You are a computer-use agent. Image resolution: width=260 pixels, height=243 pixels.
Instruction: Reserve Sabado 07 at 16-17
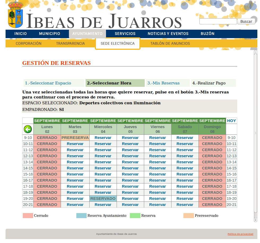pos(185,180)
